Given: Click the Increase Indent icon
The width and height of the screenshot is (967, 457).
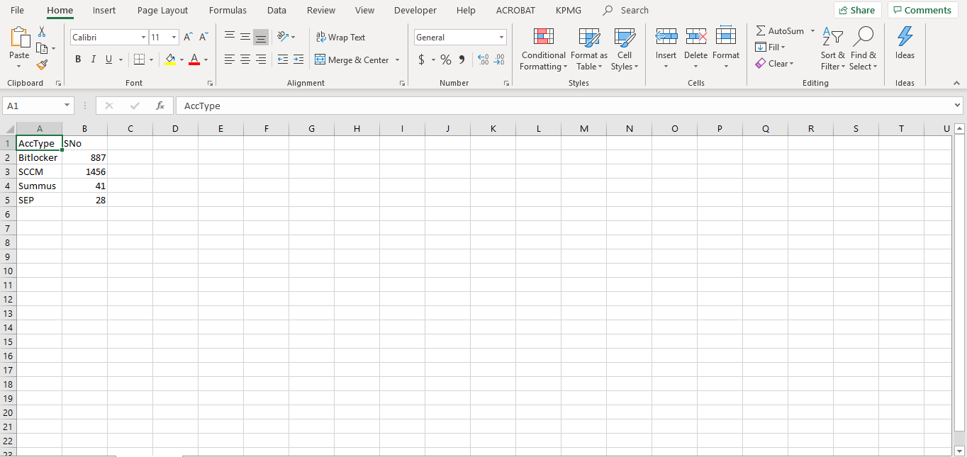Looking at the screenshot, I should 298,60.
